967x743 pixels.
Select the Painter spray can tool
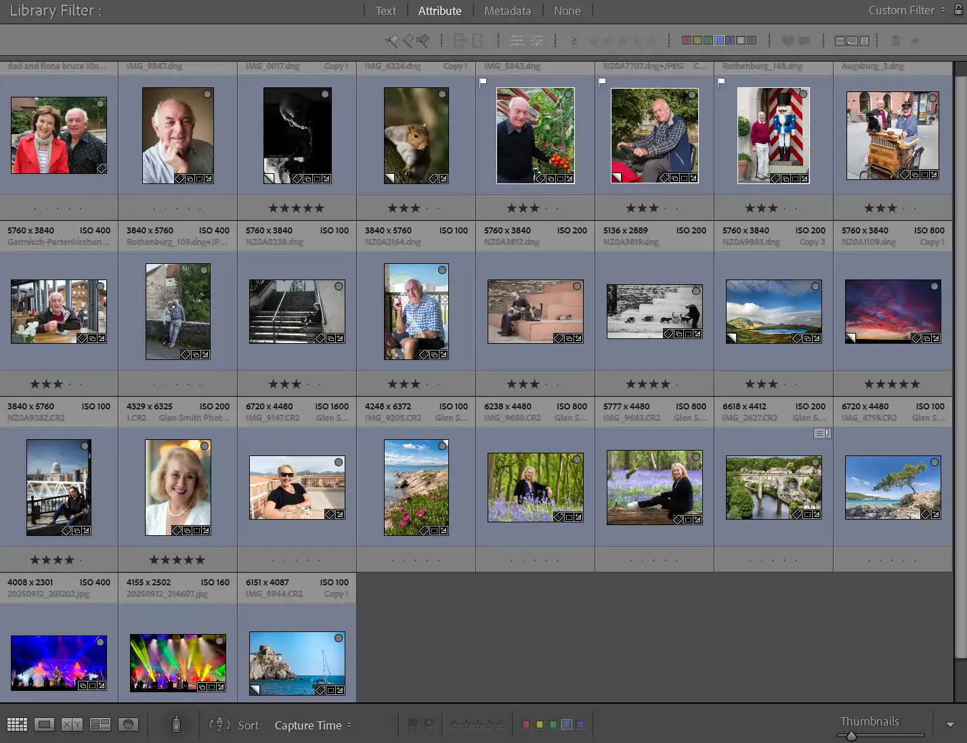tap(176, 725)
